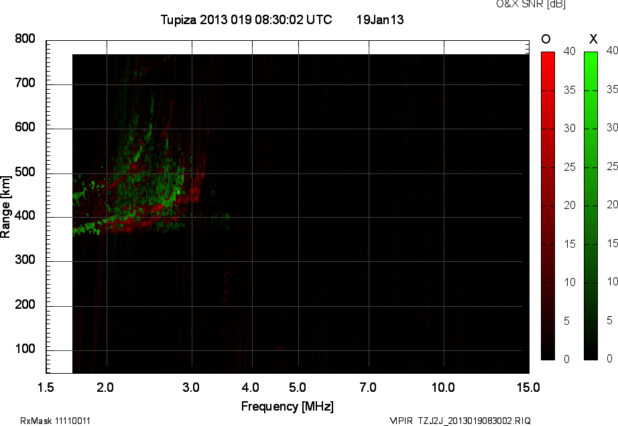Click the frequency axis value 4.0

click(250, 387)
